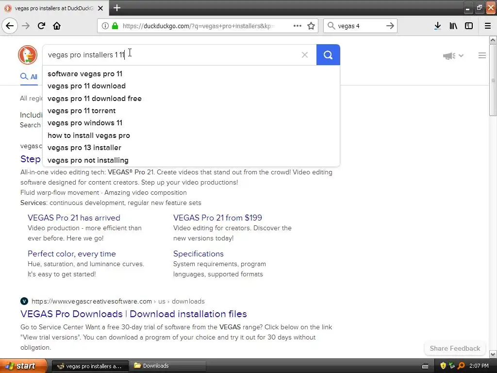Open the DuckDuckGo side menu

pos(482,55)
